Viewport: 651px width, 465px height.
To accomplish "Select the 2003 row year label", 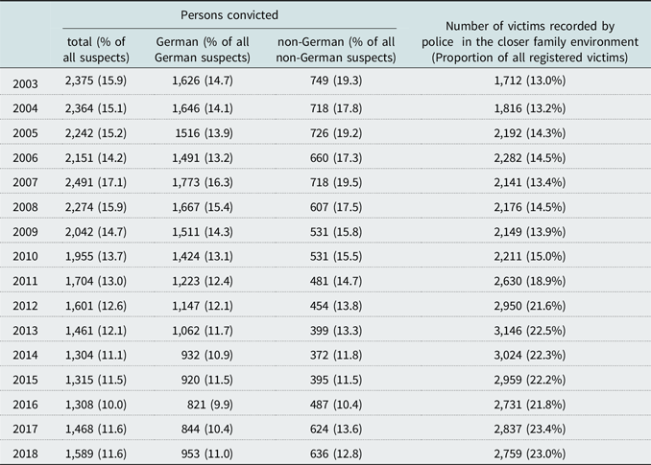I will tap(29, 83).
